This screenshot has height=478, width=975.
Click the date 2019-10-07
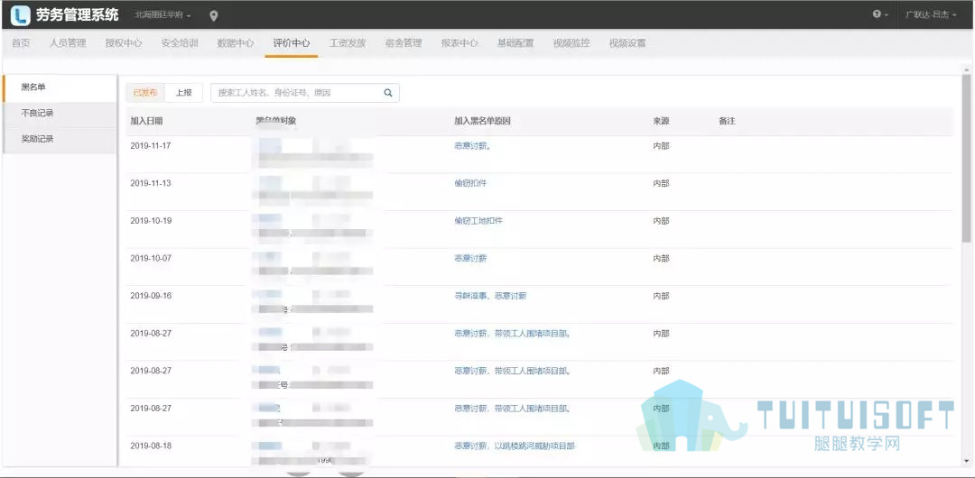151,258
